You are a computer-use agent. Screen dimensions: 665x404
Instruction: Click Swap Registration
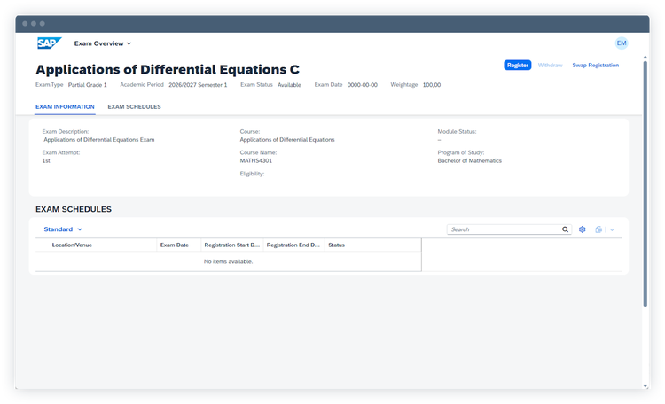(596, 65)
